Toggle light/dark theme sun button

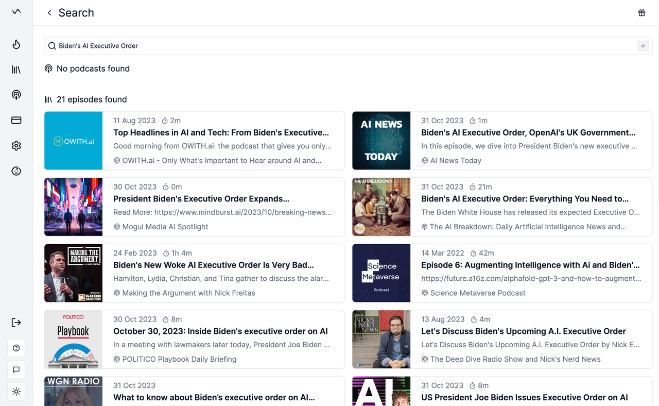[x=16, y=392]
